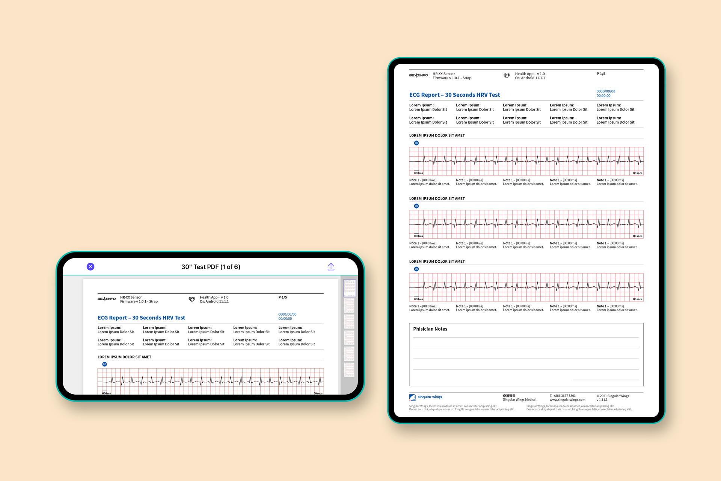Click the ECG waveform chart in the phone PDF
Viewport: 721px width, 481px height.
click(210, 381)
